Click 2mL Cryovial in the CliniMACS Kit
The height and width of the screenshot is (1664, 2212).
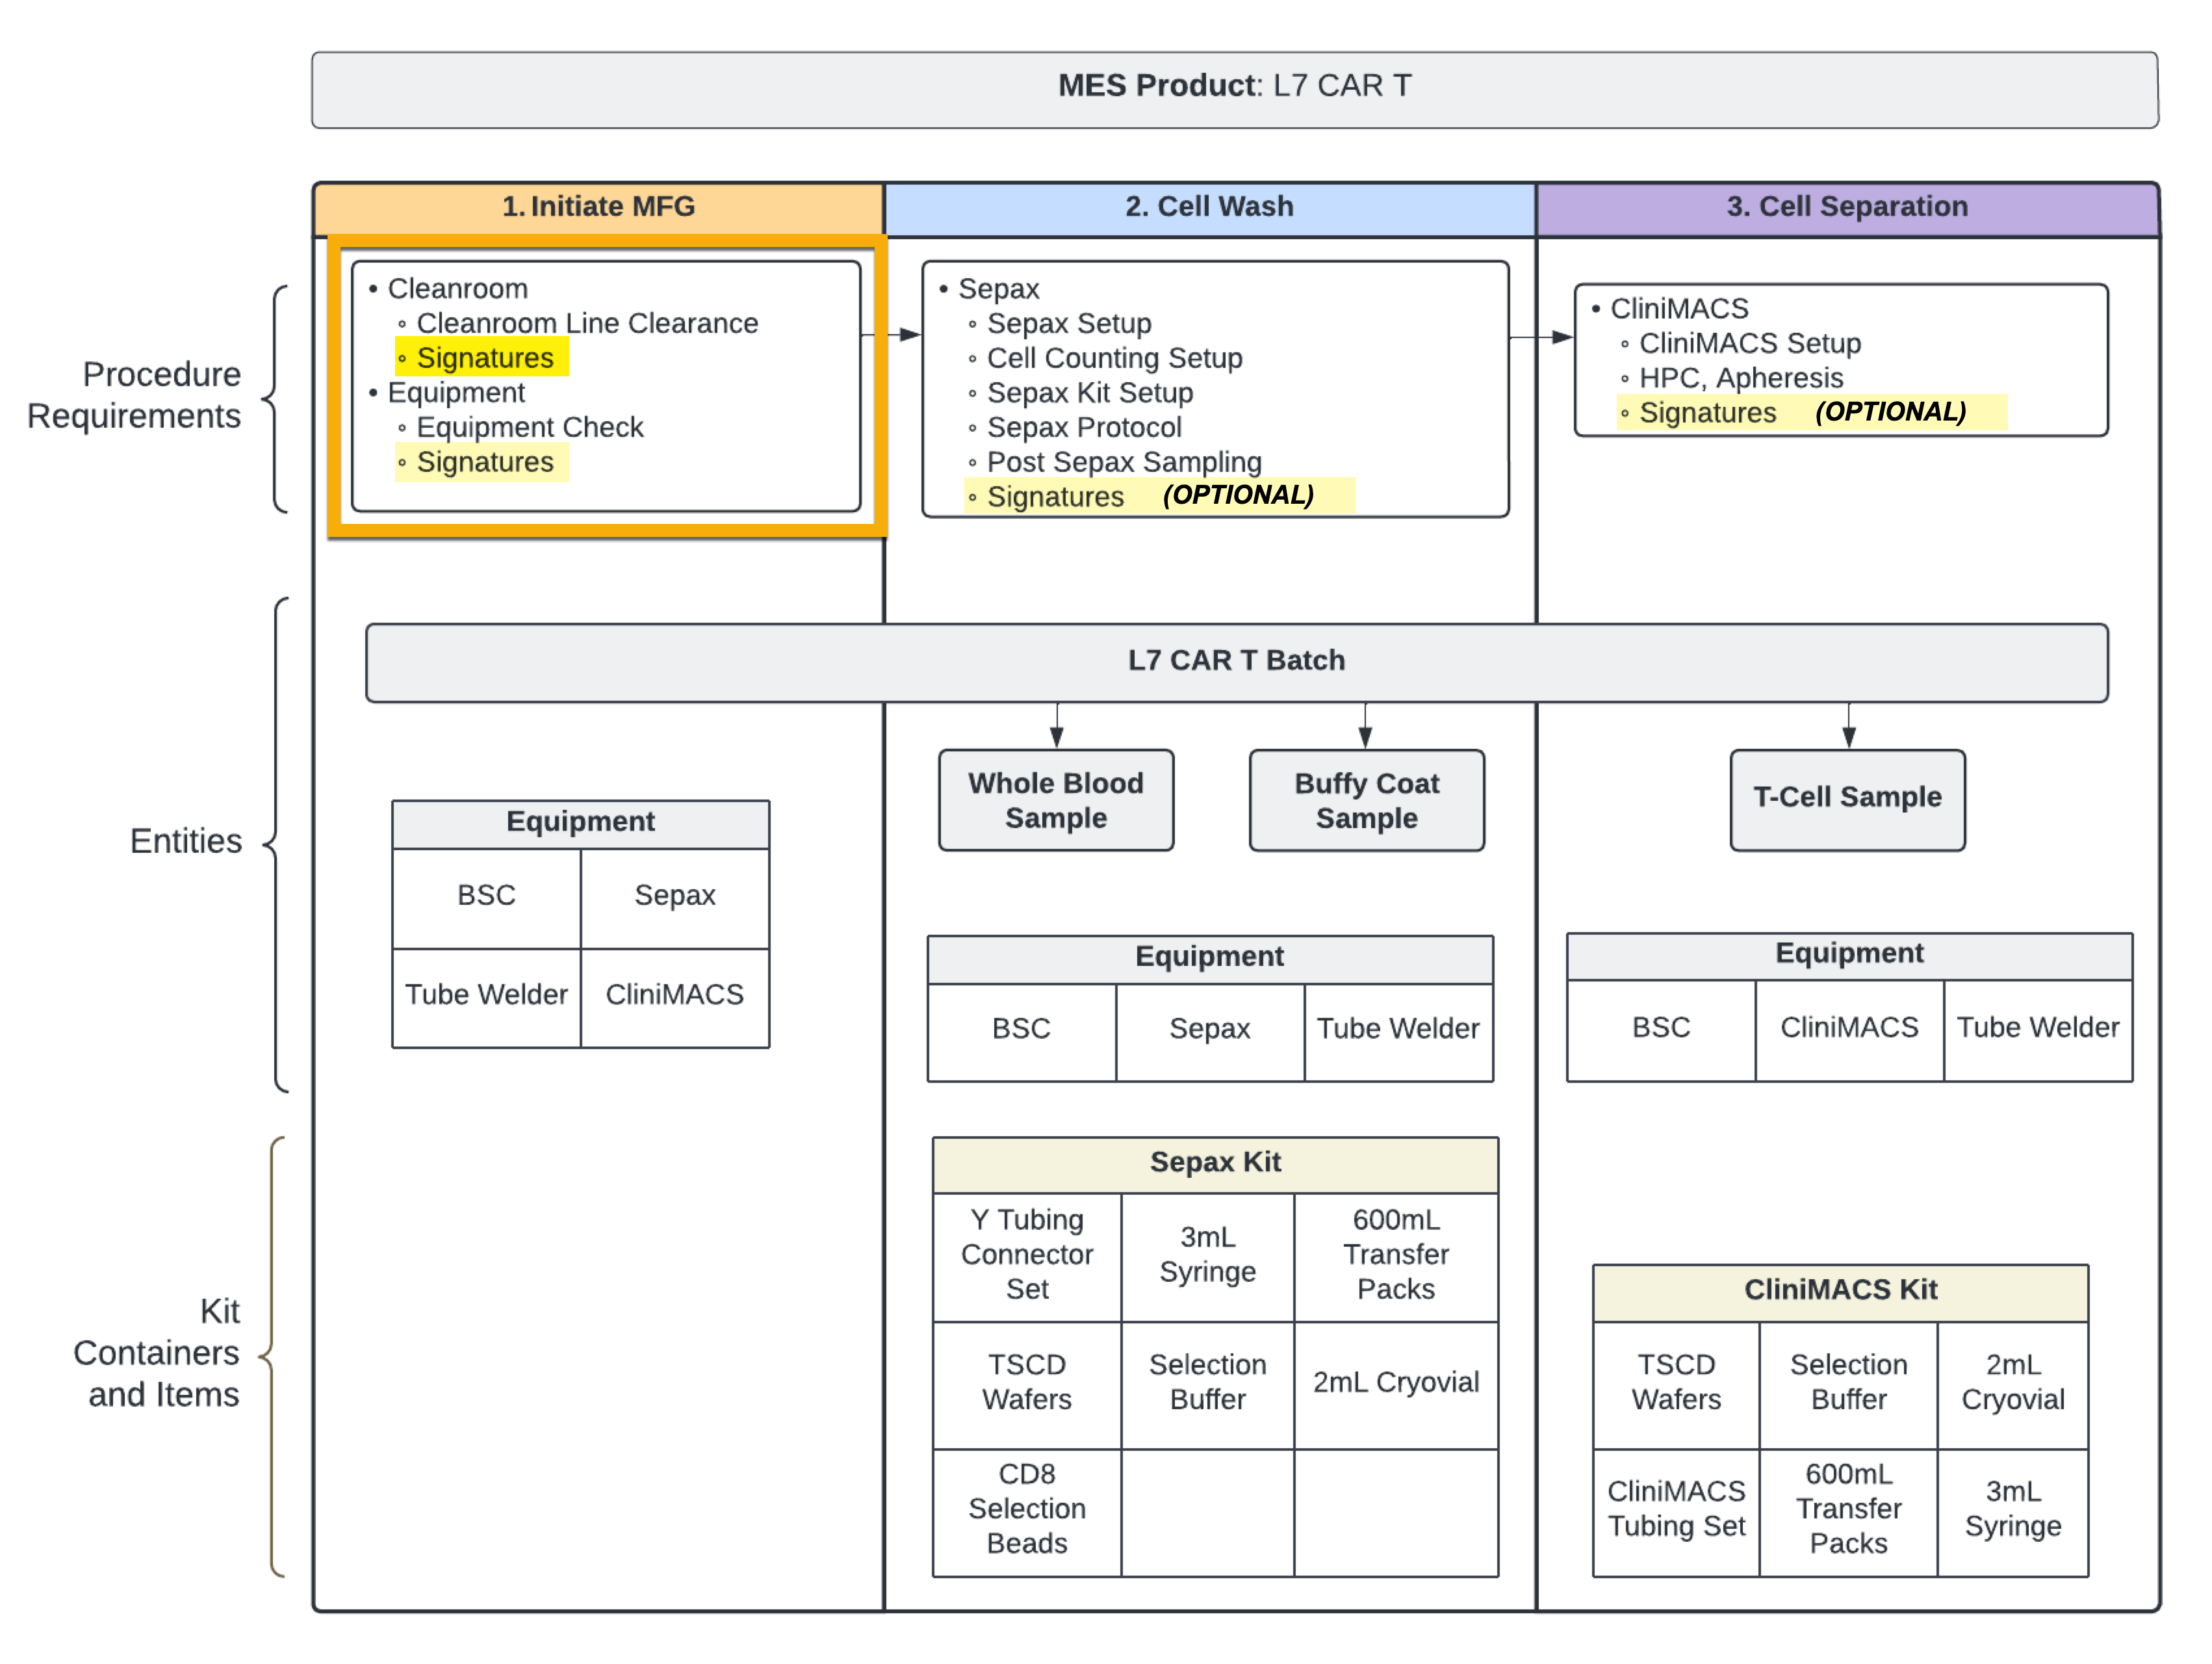click(x=2013, y=1385)
